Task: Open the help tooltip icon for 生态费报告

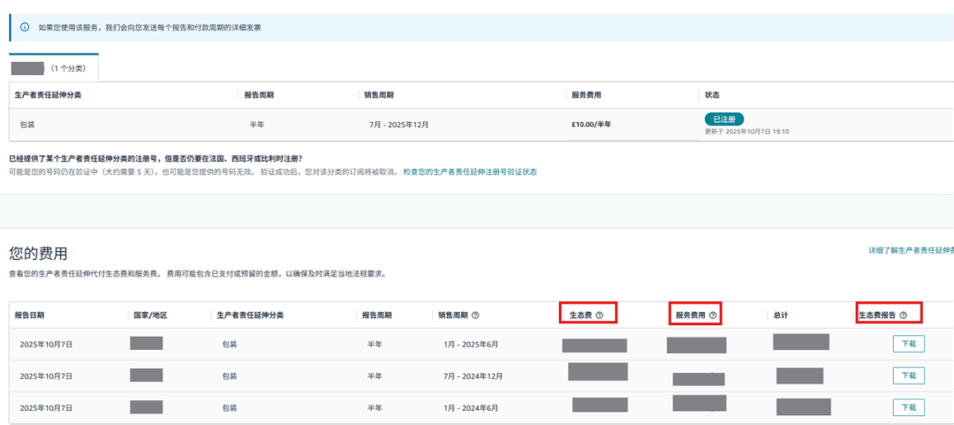Action: click(x=903, y=315)
